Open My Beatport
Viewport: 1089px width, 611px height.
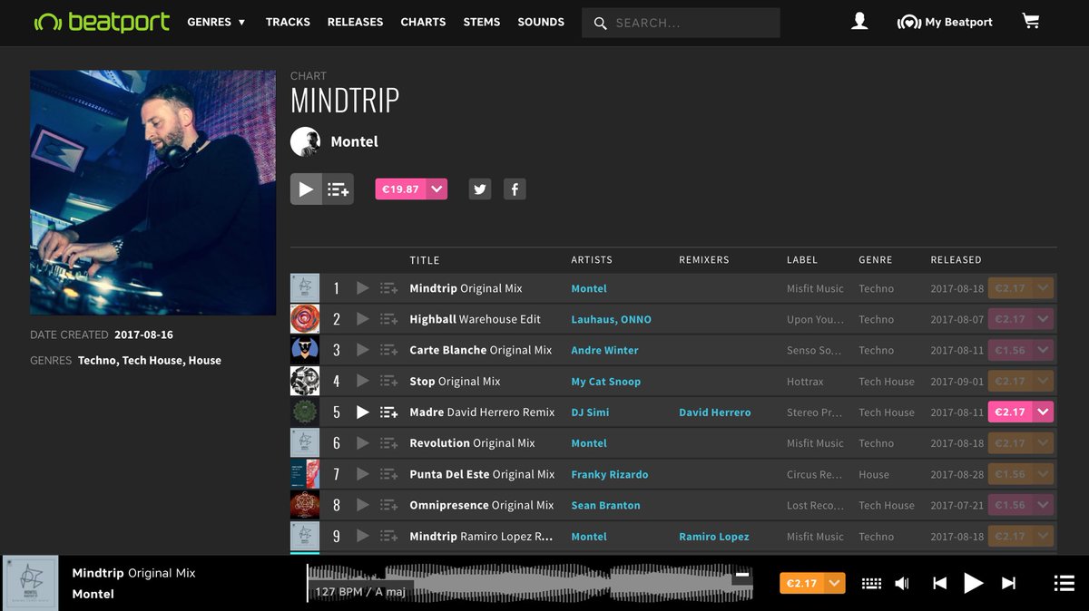[x=945, y=20]
